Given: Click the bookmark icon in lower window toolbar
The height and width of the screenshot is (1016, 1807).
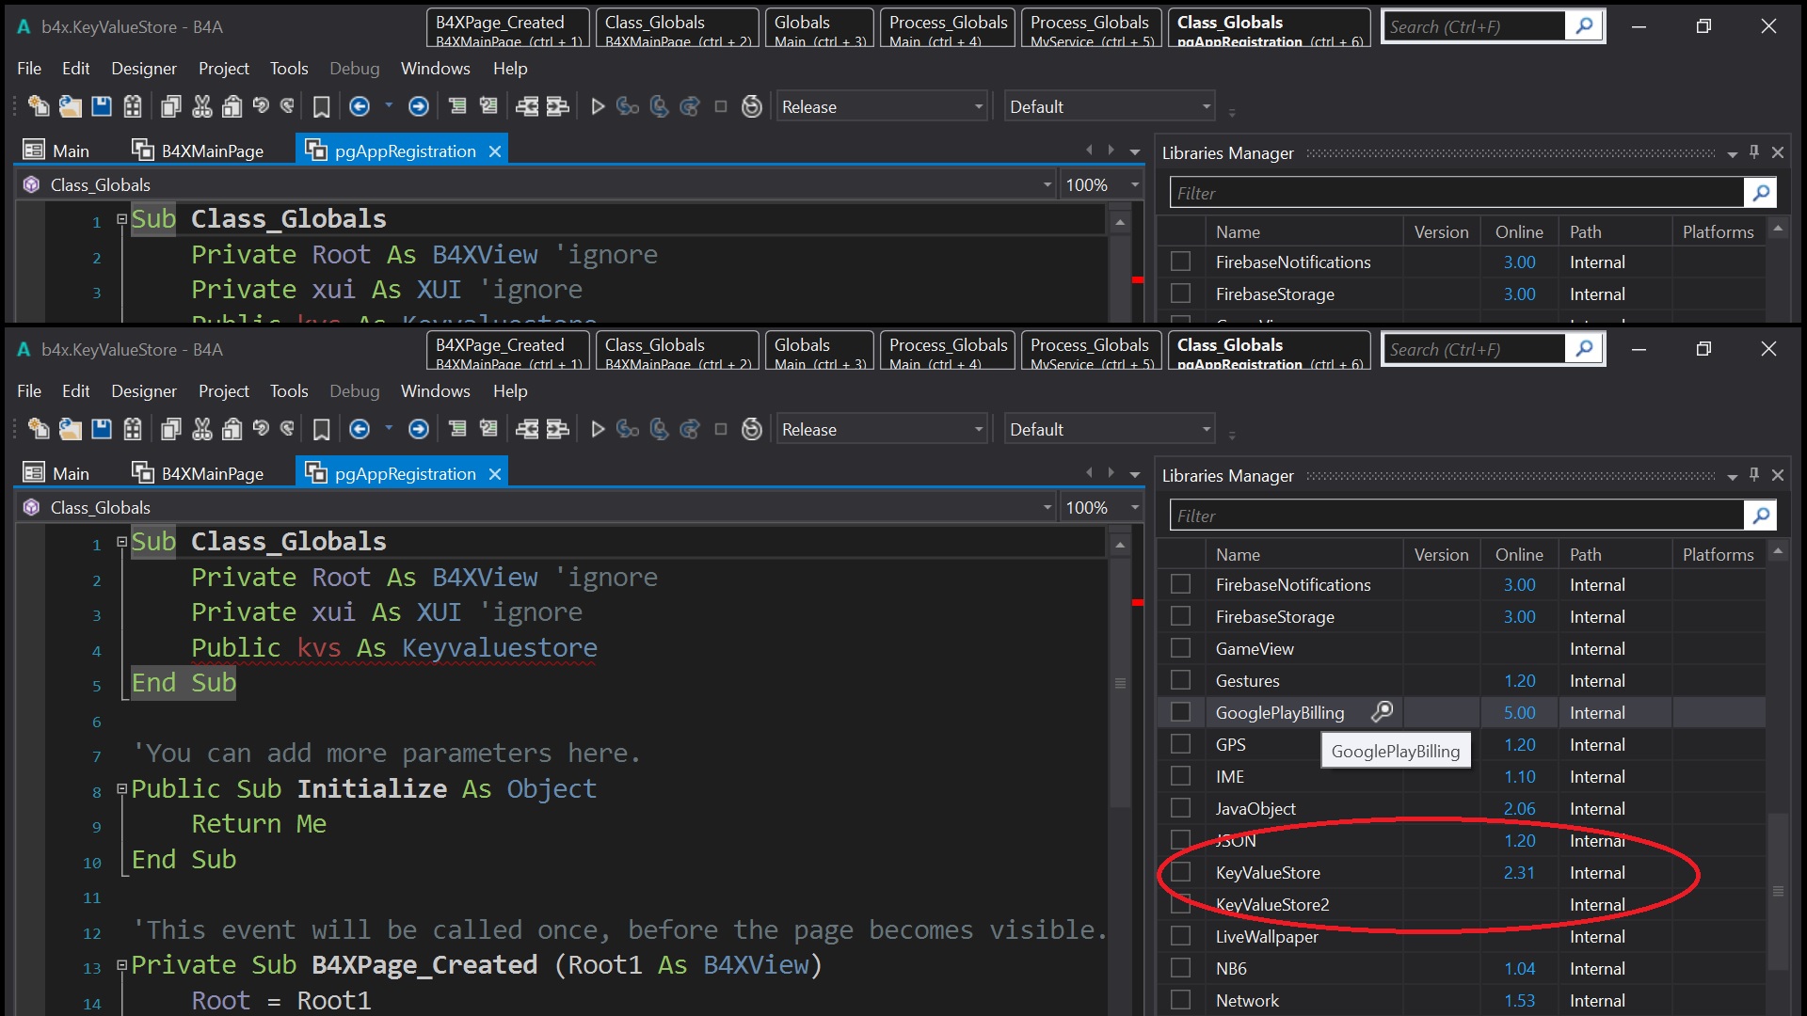Looking at the screenshot, I should pos(321,430).
